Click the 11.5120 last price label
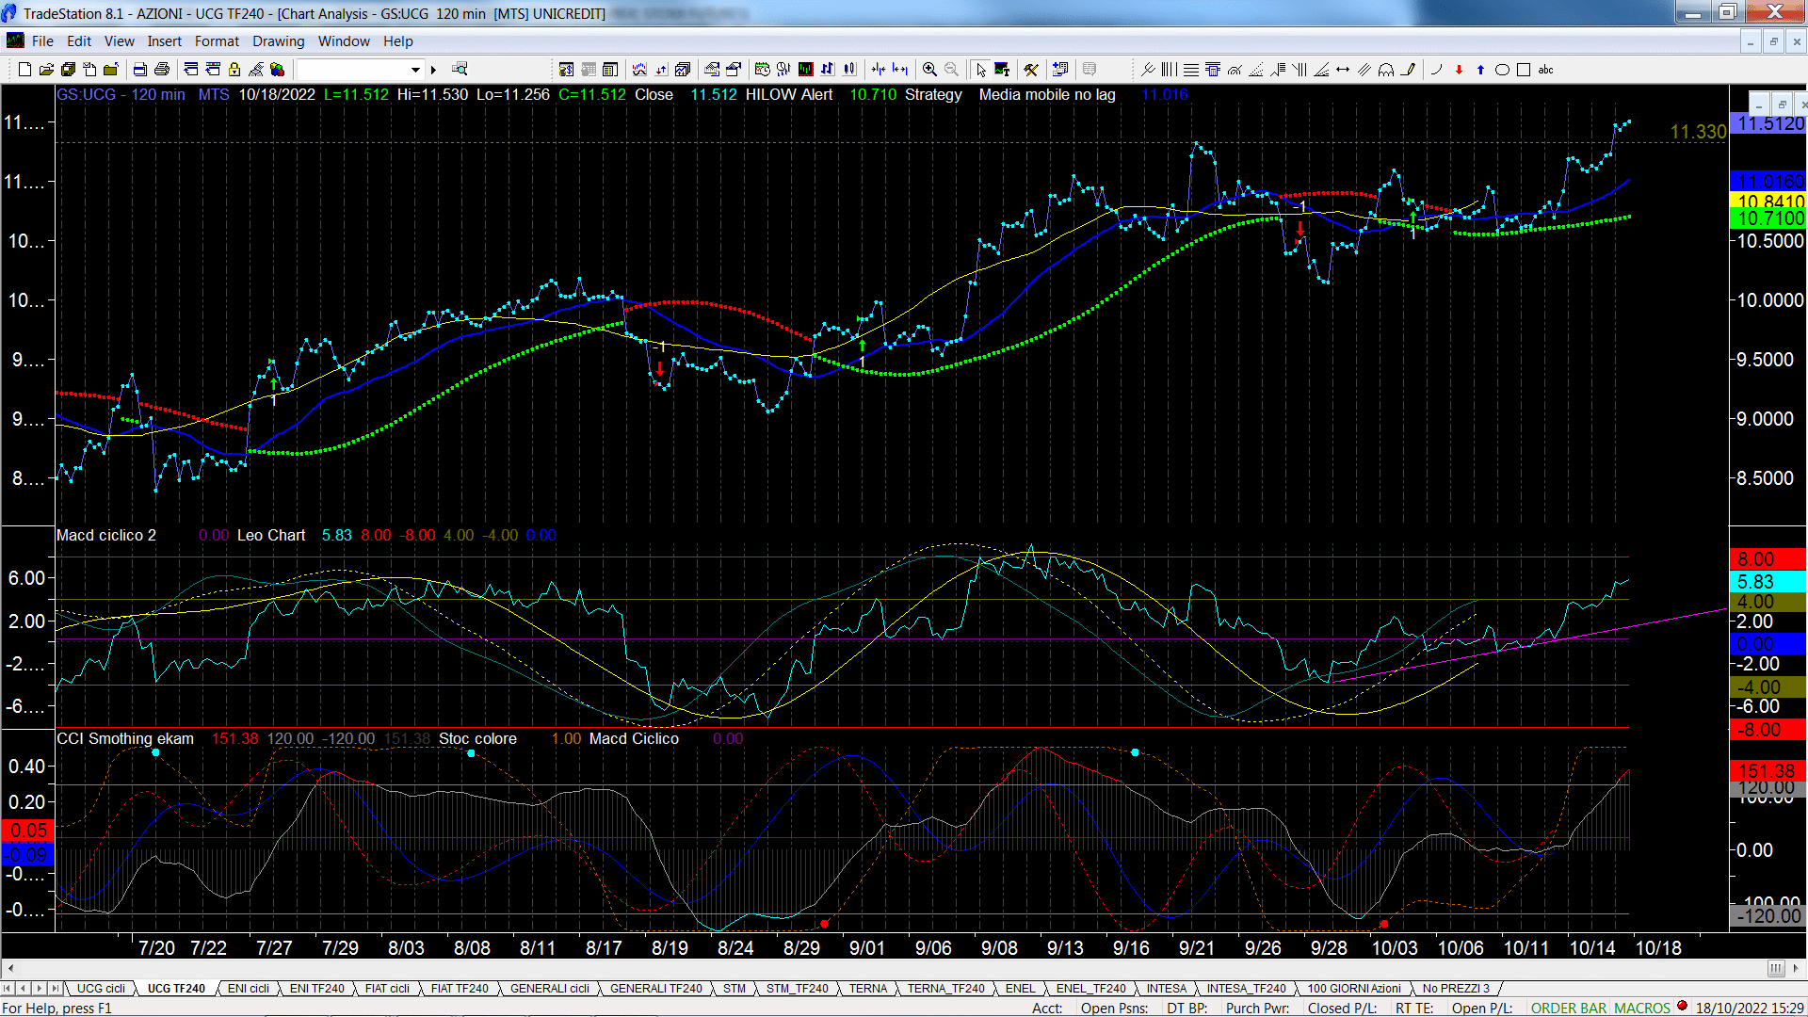The width and height of the screenshot is (1808, 1017). point(1768,123)
